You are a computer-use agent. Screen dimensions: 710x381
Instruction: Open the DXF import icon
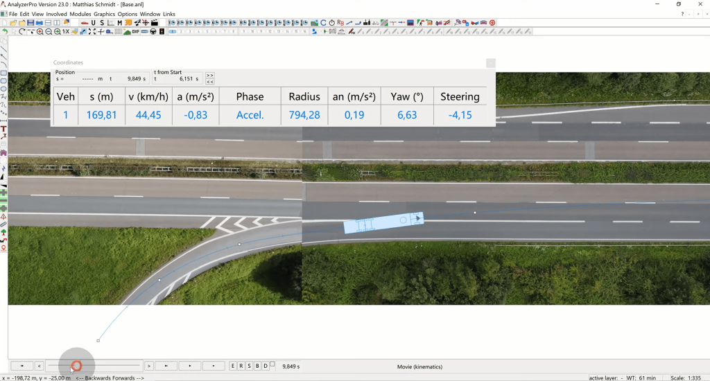pos(136,32)
